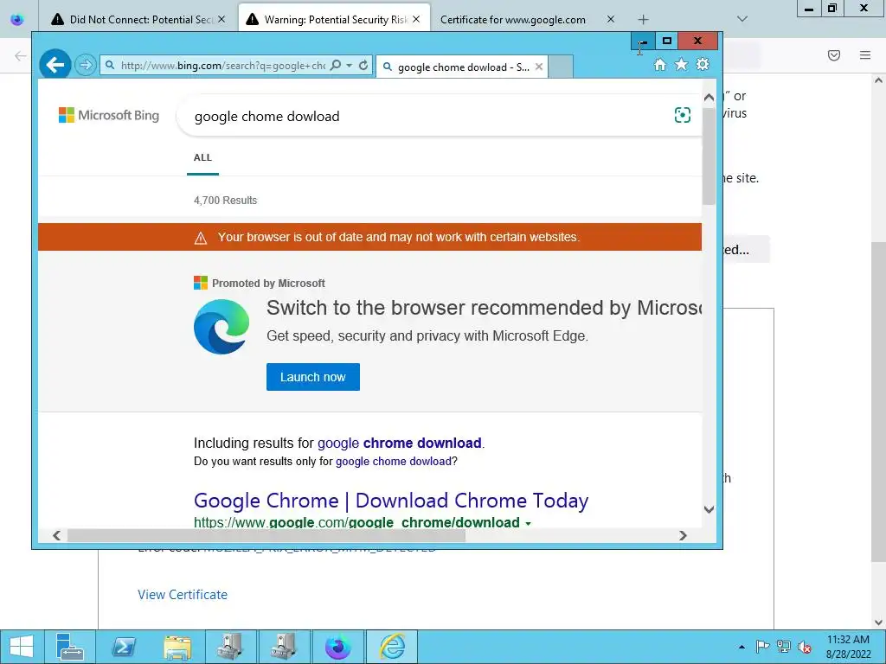Click the Microsoft Bing logo
Image resolution: width=886 pixels, height=664 pixels.
pos(109,115)
